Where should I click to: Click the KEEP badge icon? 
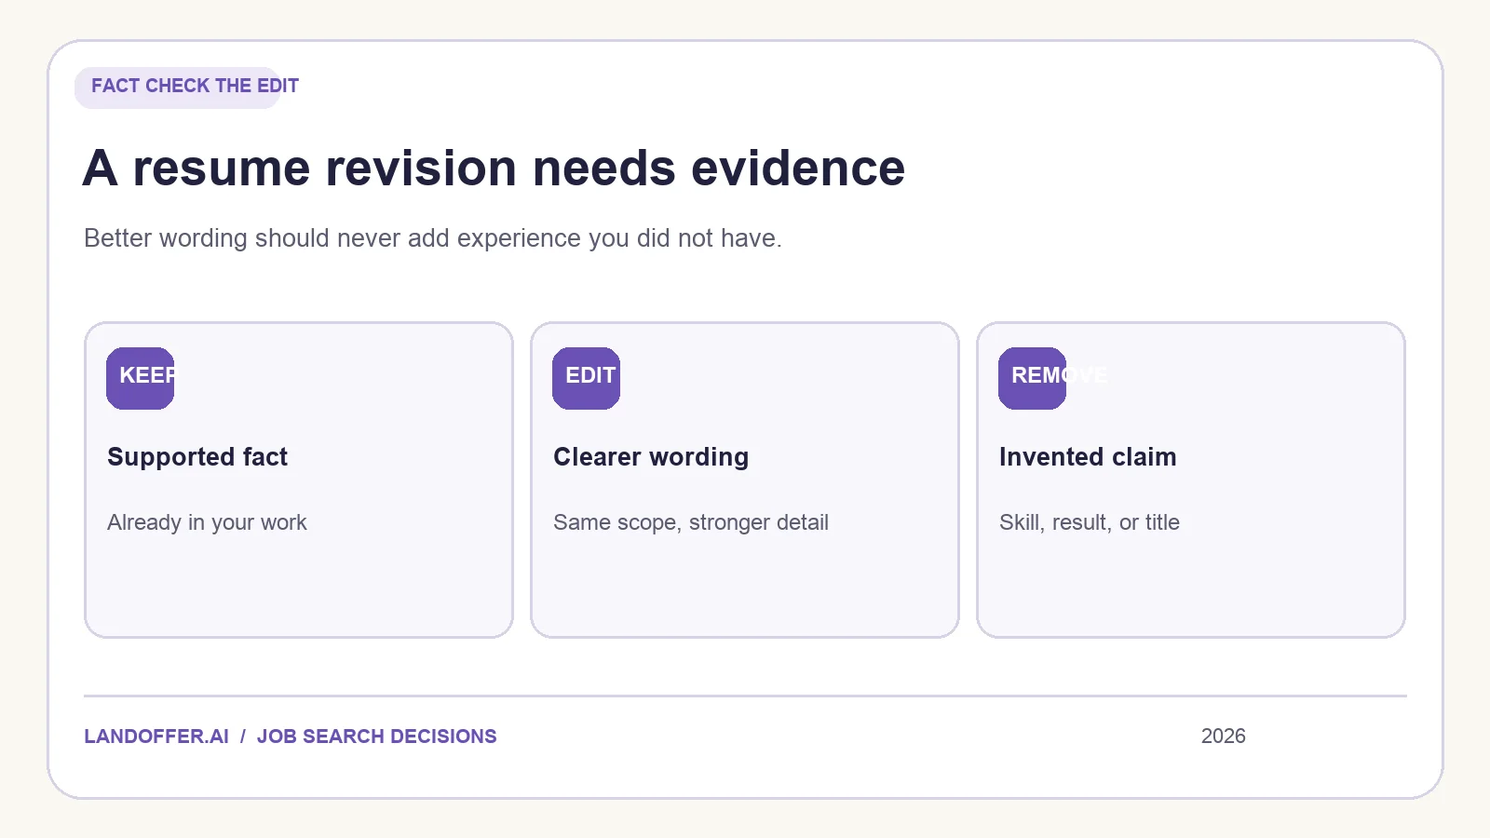pyautogui.click(x=140, y=378)
